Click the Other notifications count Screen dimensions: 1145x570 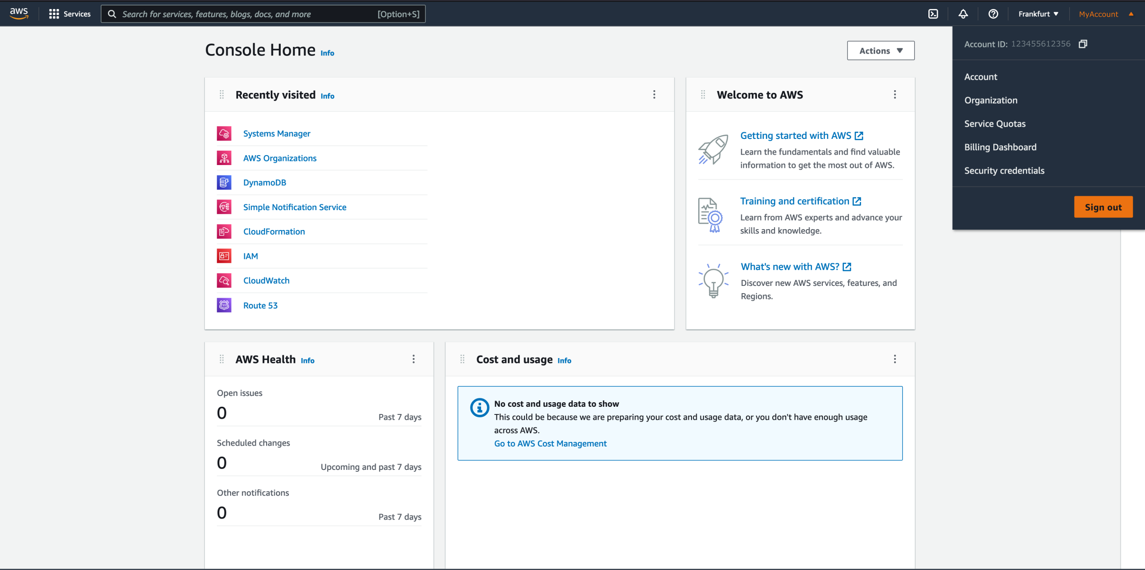pyautogui.click(x=222, y=512)
